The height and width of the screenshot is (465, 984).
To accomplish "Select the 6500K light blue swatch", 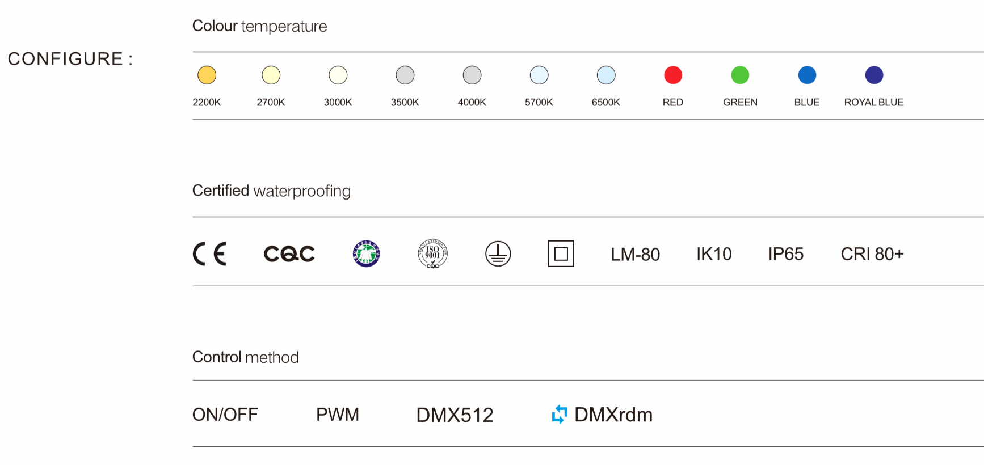I will click(605, 75).
